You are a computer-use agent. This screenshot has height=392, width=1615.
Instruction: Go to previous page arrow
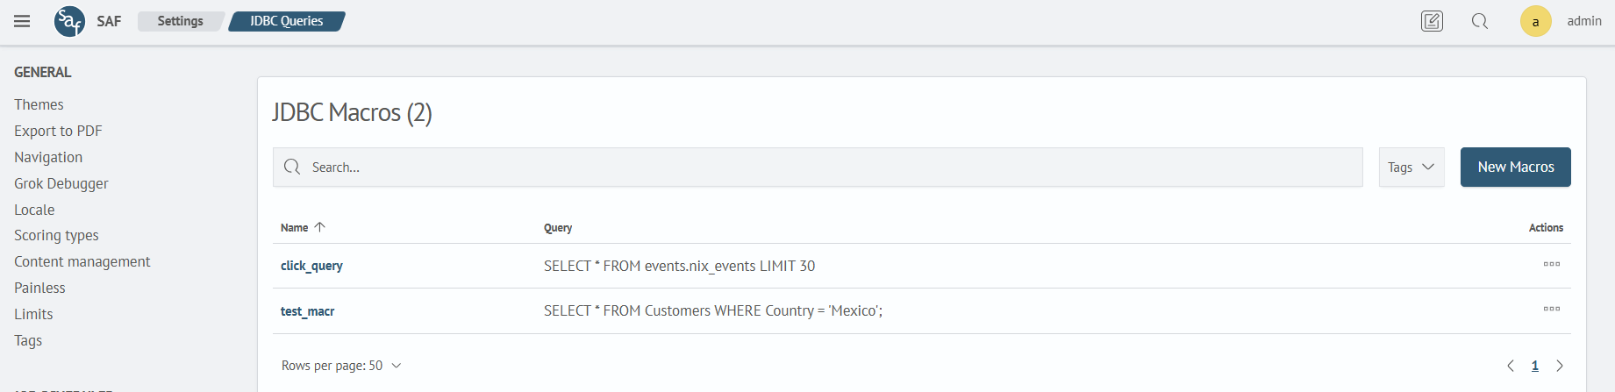coord(1511,366)
